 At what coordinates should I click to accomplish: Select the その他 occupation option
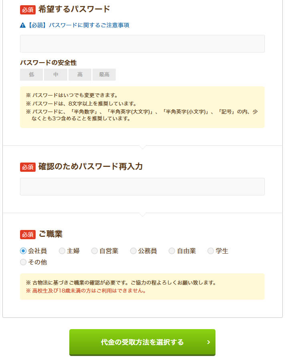pyautogui.click(x=23, y=262)
